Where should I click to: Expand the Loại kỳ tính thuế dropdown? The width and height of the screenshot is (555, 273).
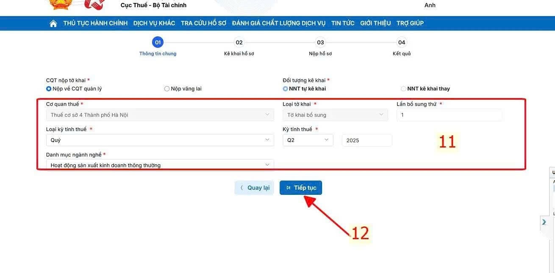pyautogui.click(x=160, y=140)
